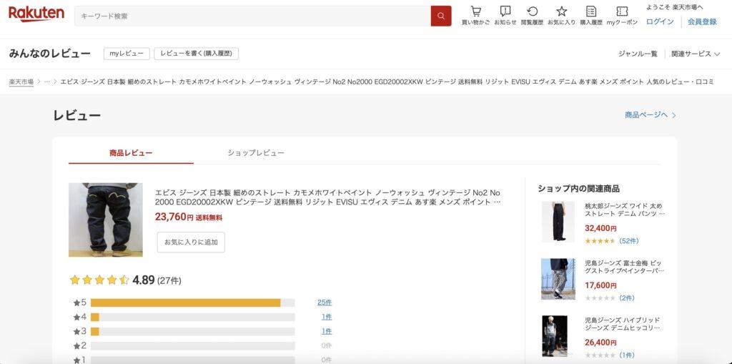Filter by 3-star reviews 1件 link

326,331
